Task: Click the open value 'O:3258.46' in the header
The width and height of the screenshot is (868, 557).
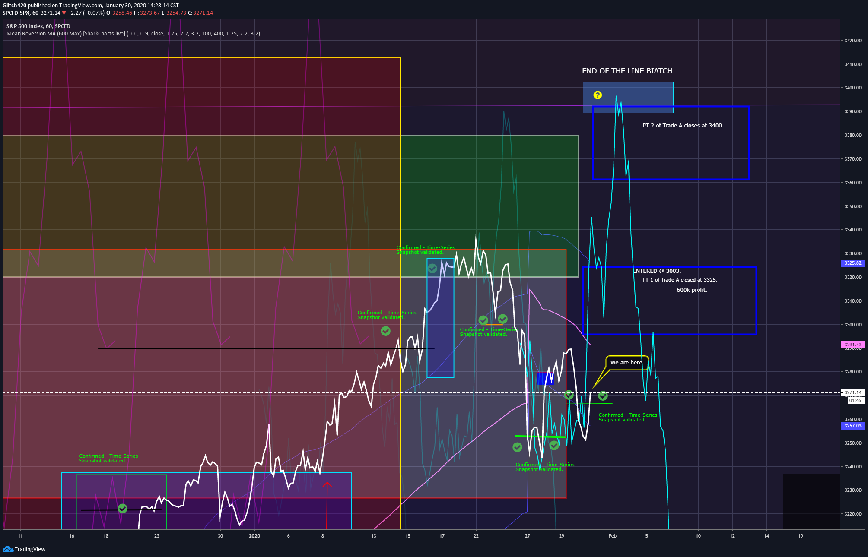Action: [119, 13]
